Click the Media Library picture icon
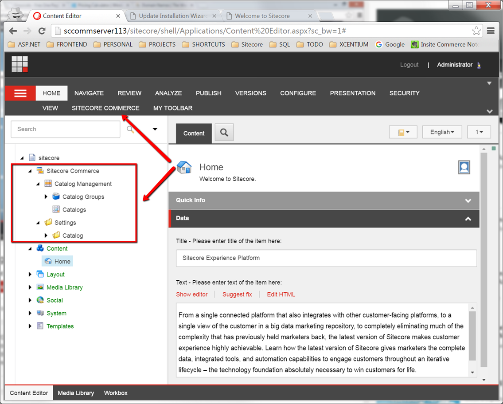The image size is (503, 404). tap(40, 287)
